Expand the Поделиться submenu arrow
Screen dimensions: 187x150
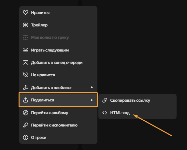92,100
